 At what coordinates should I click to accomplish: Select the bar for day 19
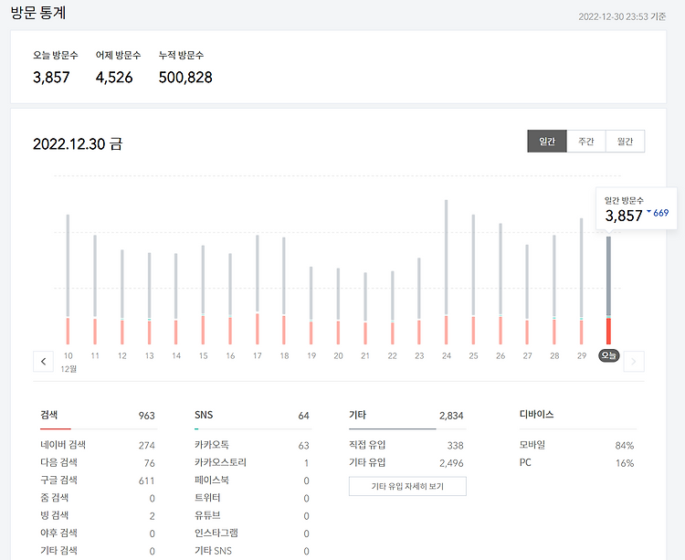tap(311, 305)
